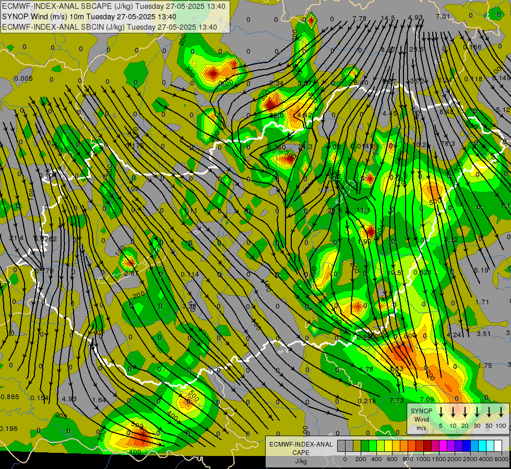Image resolution: width=511 pixels, height=469 pixels.
Task: Pick the pure yellow swatch in CAPE legend
Action: pos(388,446)
